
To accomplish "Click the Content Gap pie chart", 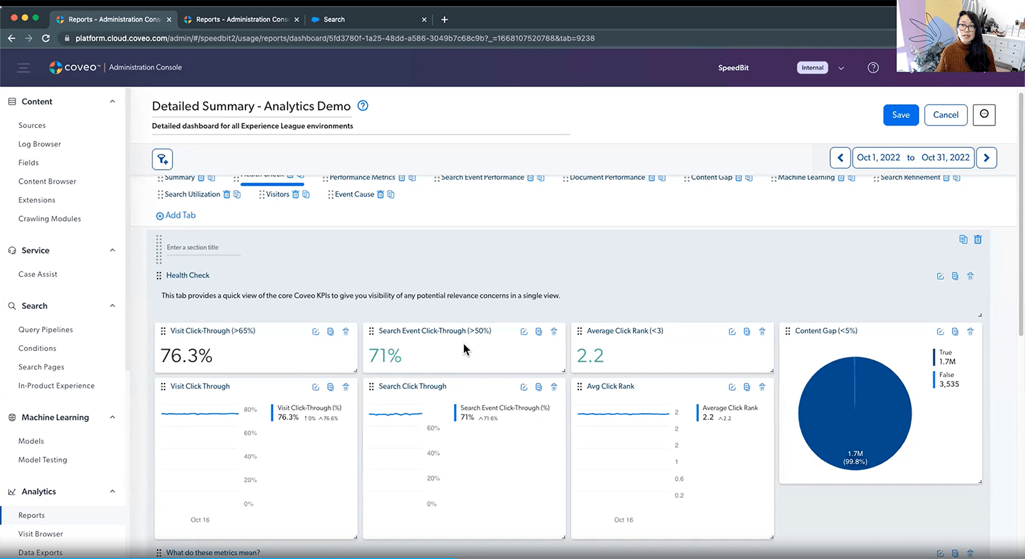I will 855,413.
